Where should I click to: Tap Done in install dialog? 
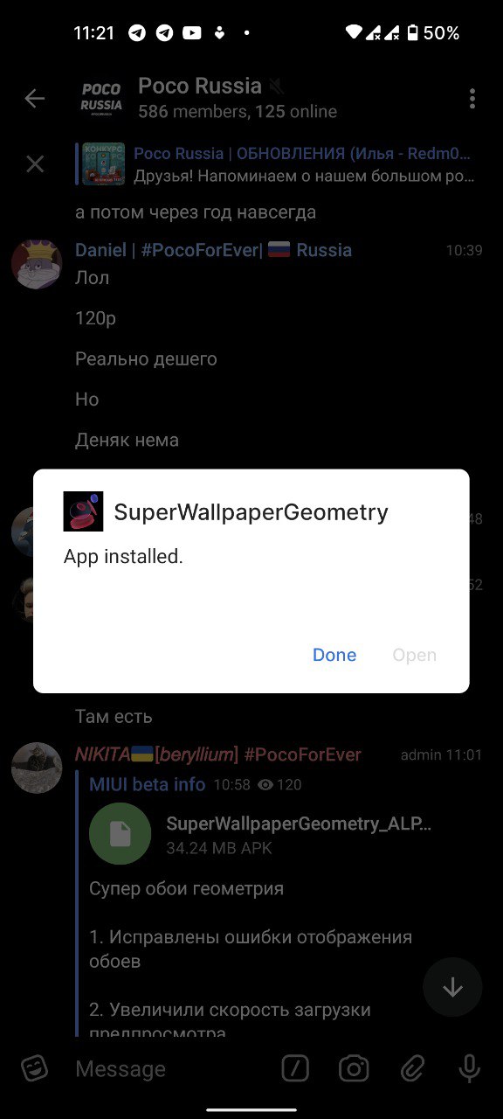334,655
